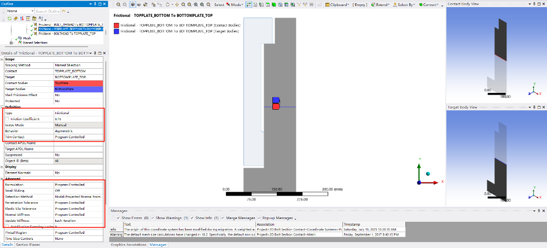Switch to the Messages tab
Viewport: 547px width, 248px height.
(x=158, y=245)
